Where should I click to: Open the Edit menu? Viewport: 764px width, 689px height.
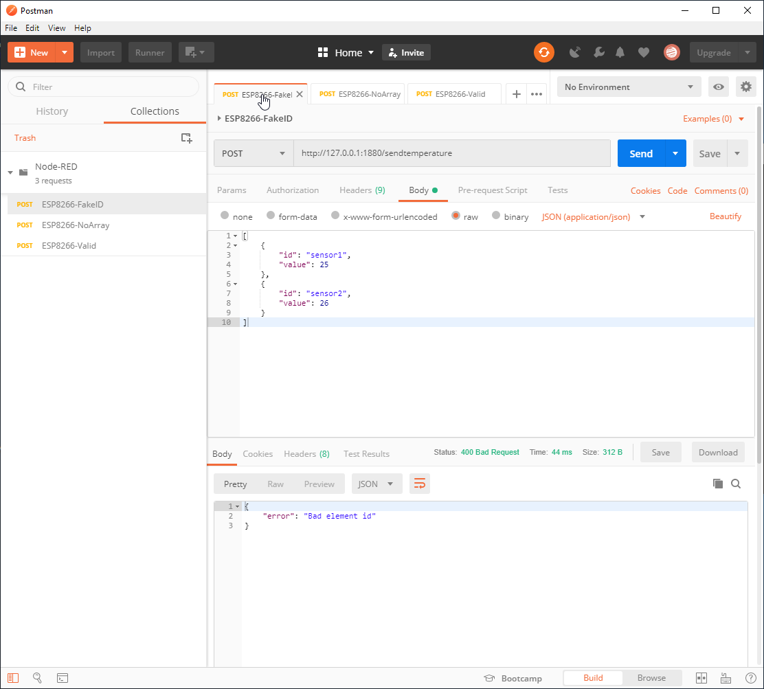(32, 27)
